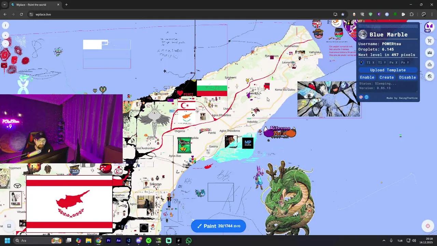The width and height of the screenshot is (437, 246).
Task: Click the Blue Marble earth logo
Action: [x=363, y=34]
